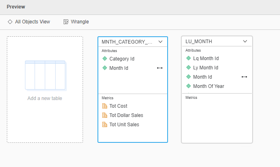Click link icon beside Month Id in LU_MONTH table
The image size is (280, 167).
tap(244, 77)
